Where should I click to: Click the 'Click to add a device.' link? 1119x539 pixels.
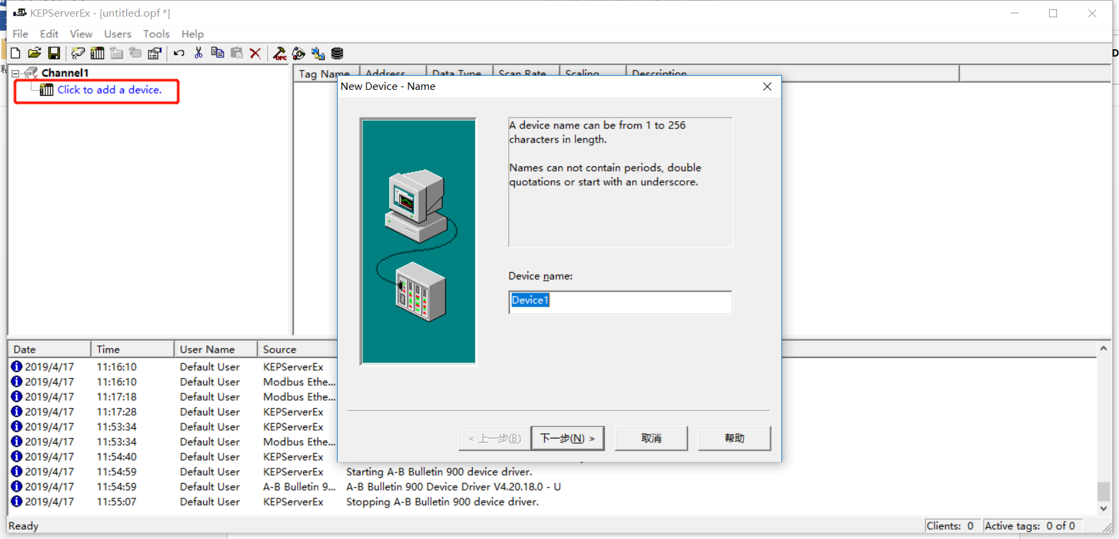click(109, 90)
